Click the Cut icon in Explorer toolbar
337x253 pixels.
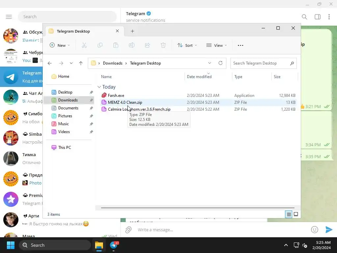84,45
